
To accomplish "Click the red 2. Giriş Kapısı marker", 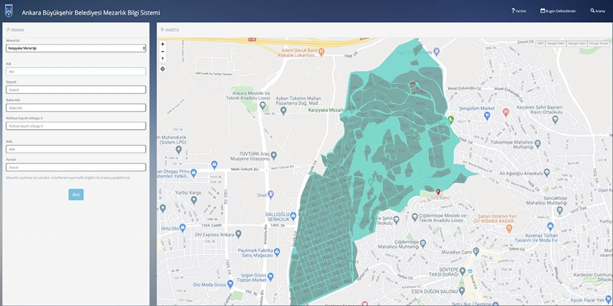I will coord(438,192).
